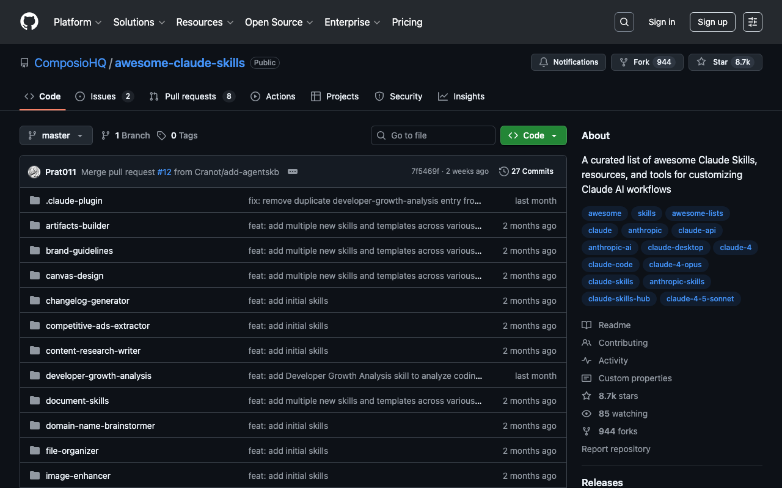The height and width of the screenshot is (488, 782).
Task: Click the Sign in link
Action: 662,22
